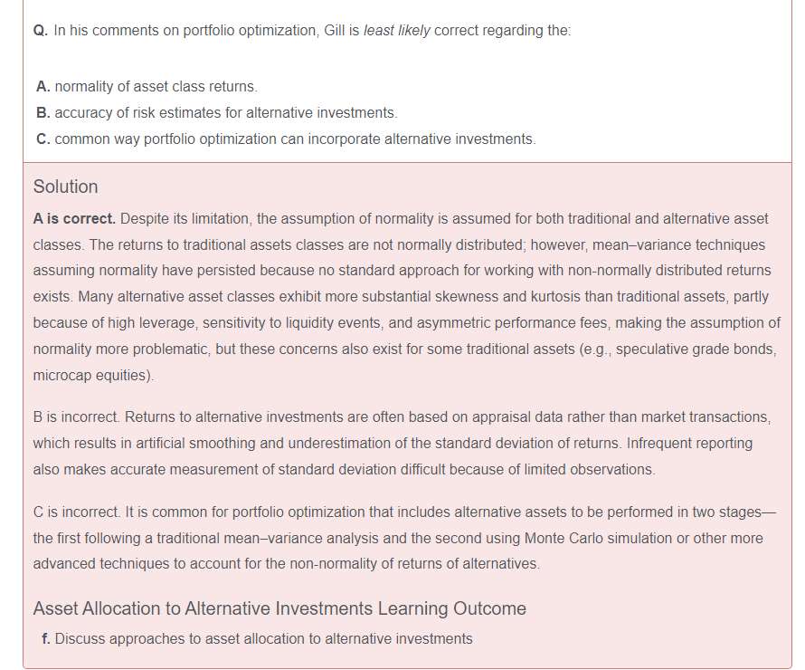Click the phrase "microcap equities" in the solution
This screenshot has height=670, width=805.
pyautogui.click(x=90, y=375)
